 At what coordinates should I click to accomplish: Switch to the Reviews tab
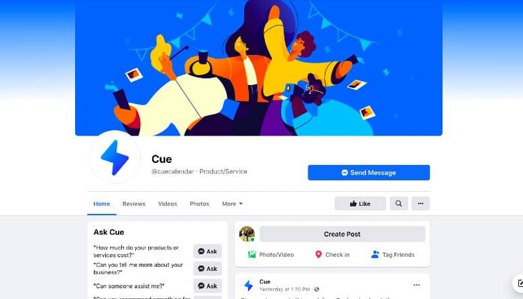coord(133,204)
